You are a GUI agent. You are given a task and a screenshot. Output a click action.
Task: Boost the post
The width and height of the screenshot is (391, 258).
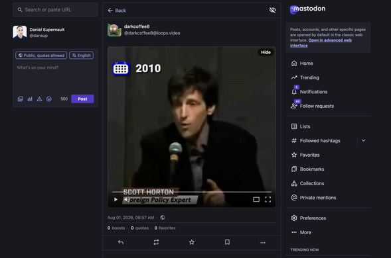coord(156,242)
